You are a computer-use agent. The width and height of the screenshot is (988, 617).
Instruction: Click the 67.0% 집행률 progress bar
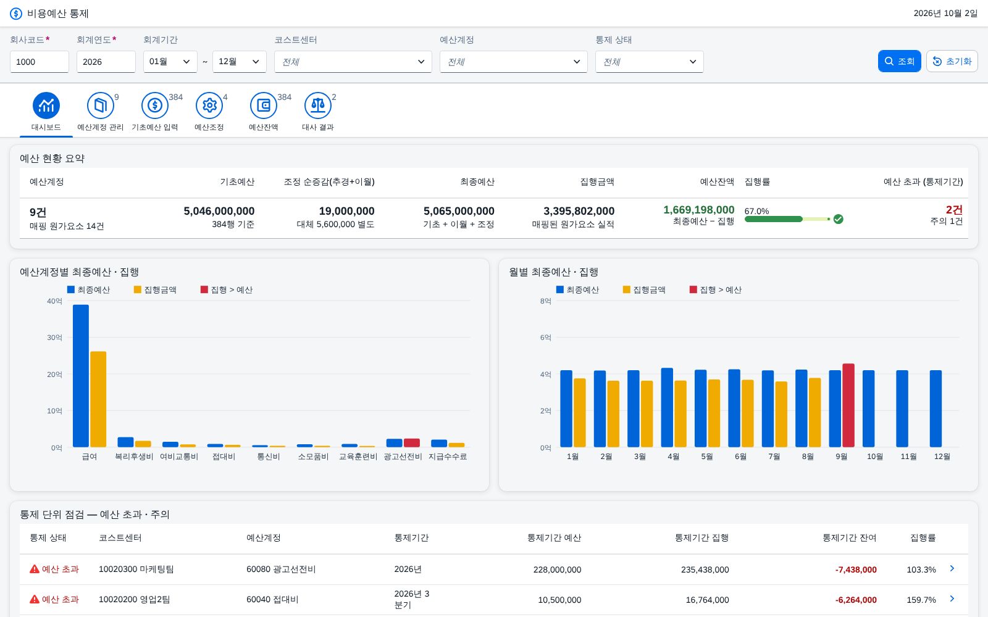787,219
